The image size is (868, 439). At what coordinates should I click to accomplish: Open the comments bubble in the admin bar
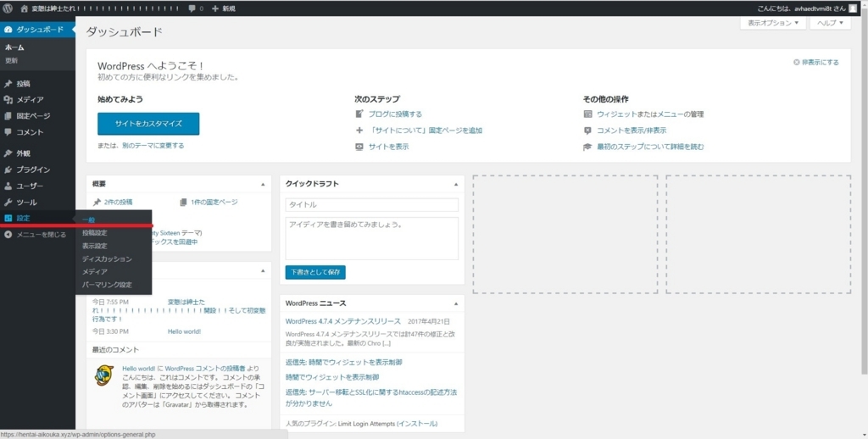point(192,8)
